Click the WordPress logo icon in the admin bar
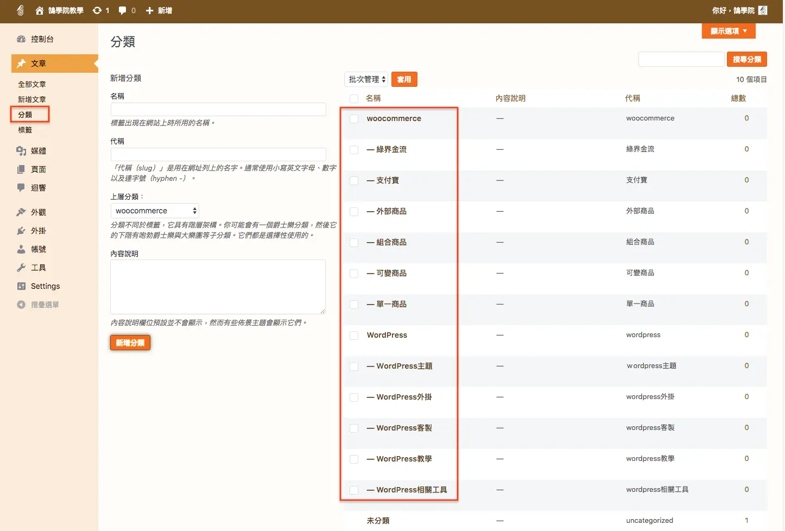 (x=20, y=10)
